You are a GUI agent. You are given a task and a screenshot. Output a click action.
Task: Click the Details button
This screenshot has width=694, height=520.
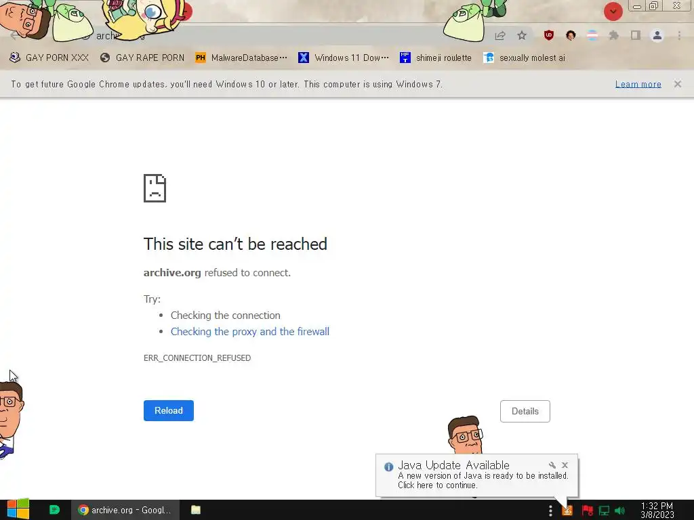click(x=525, y=411)
